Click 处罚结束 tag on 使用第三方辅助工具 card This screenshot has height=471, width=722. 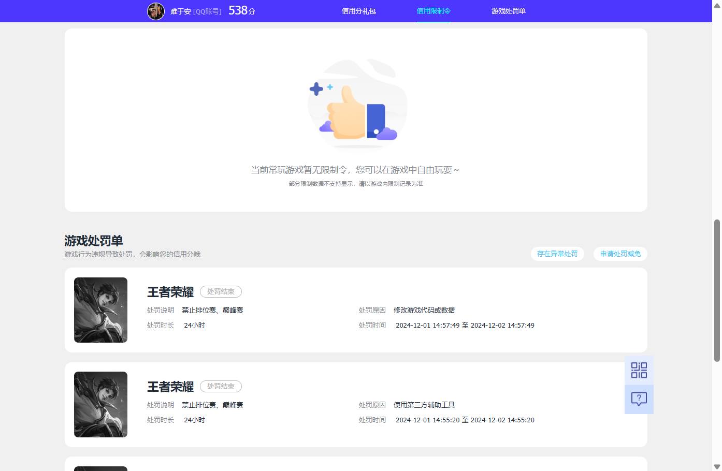tap(221, 387)
